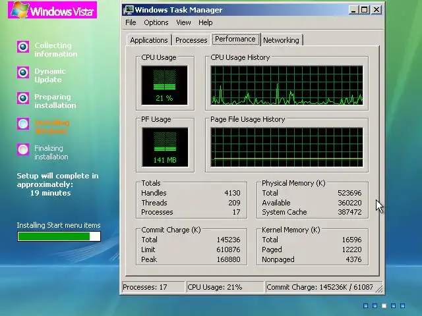Viewport: 422px width, 316px height.
Task: Click the status bar 'CPU Usage: 21%' entry
Action: point(225,287)
